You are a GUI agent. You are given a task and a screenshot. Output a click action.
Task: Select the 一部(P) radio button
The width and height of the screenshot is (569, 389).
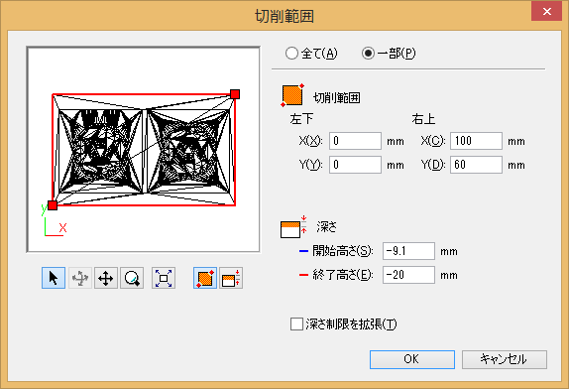368,54
